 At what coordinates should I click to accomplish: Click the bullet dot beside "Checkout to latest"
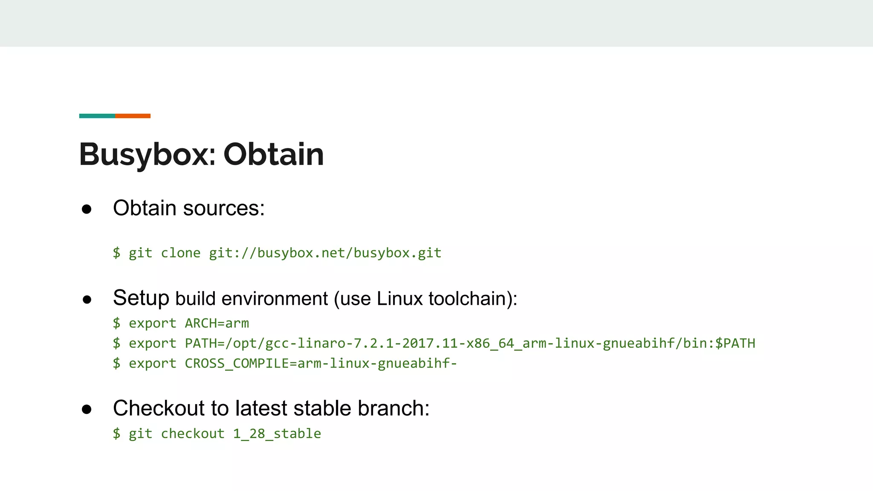[x=87, y=410]
